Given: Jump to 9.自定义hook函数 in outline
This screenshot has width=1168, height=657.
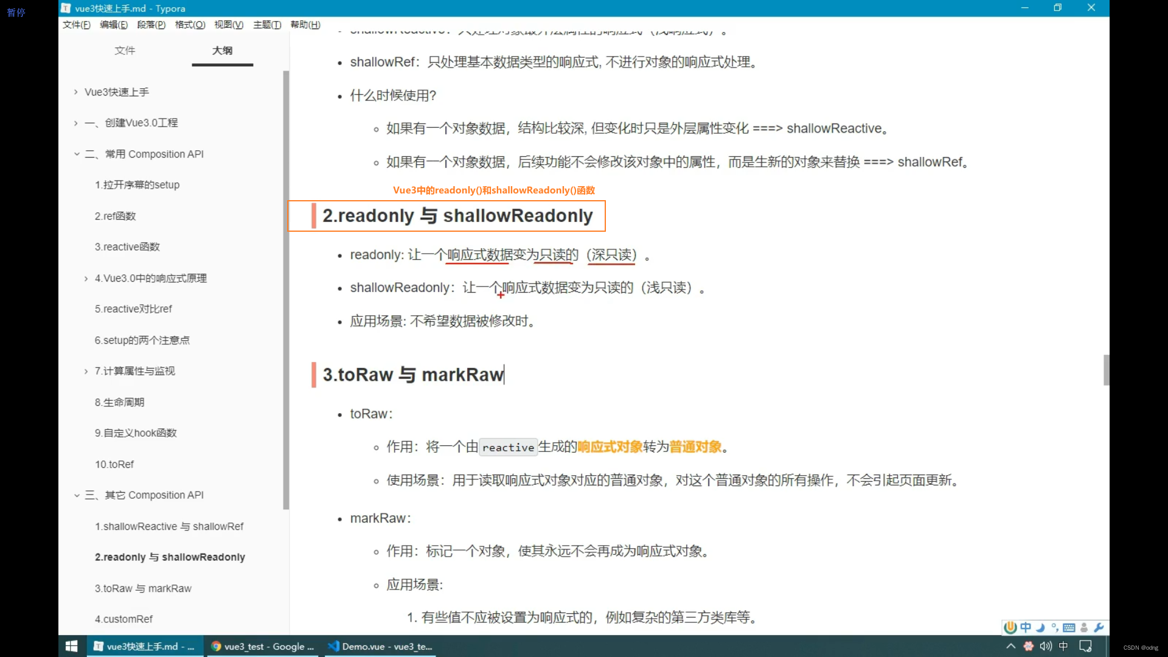Looking at the screenshot, I should [136, 433].
